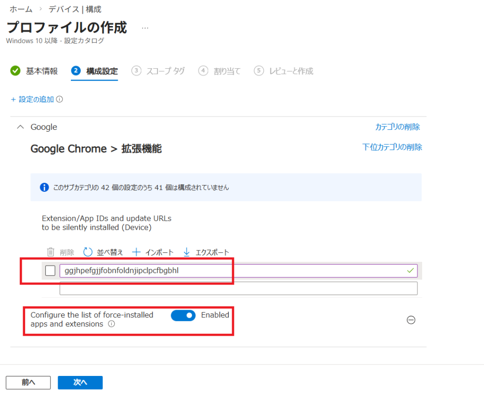This screenshot has height=393, width=484.
Task: Remove setting using the minus circle icon
Action: tap(411, 320)
